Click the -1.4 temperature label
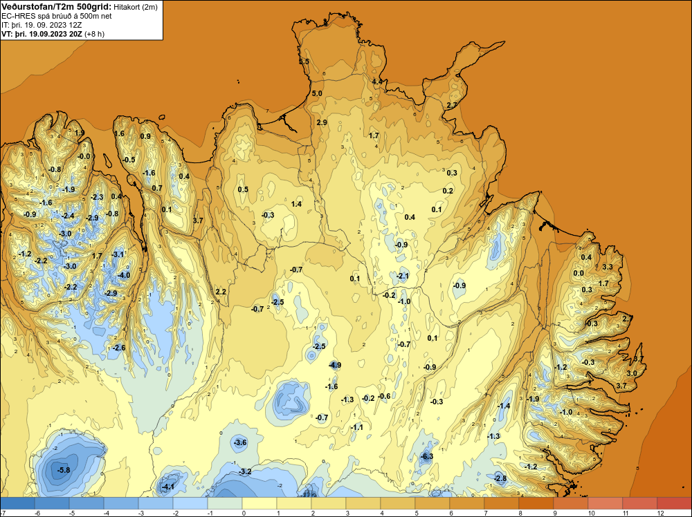 pos(504,406)
